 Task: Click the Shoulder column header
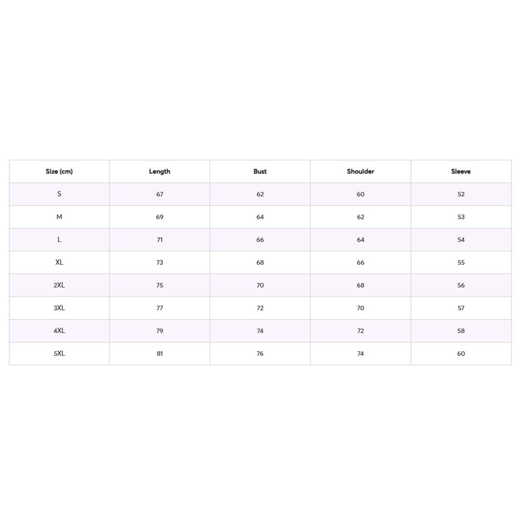click(x=360, y=171)
